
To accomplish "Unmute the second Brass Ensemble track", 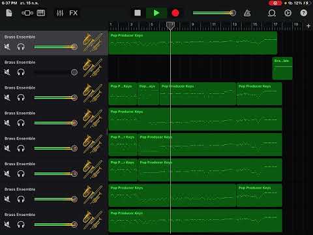I will tap(7, 72).
